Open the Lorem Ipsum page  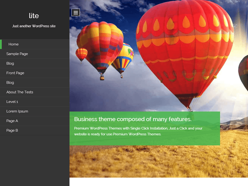click(x=17, y=111)
